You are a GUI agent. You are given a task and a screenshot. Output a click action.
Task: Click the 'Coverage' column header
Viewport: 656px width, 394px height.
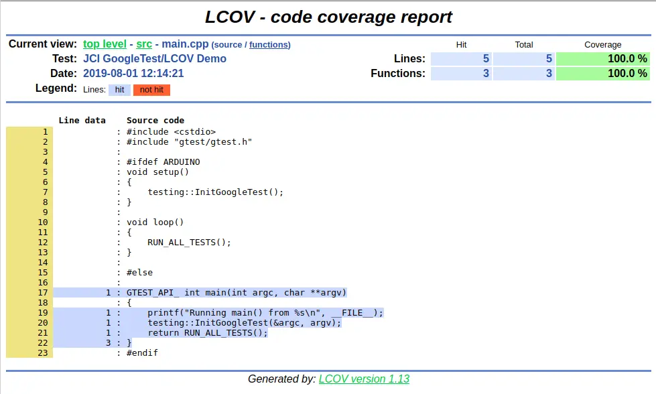pyautogui.click(x=603, y=45)
